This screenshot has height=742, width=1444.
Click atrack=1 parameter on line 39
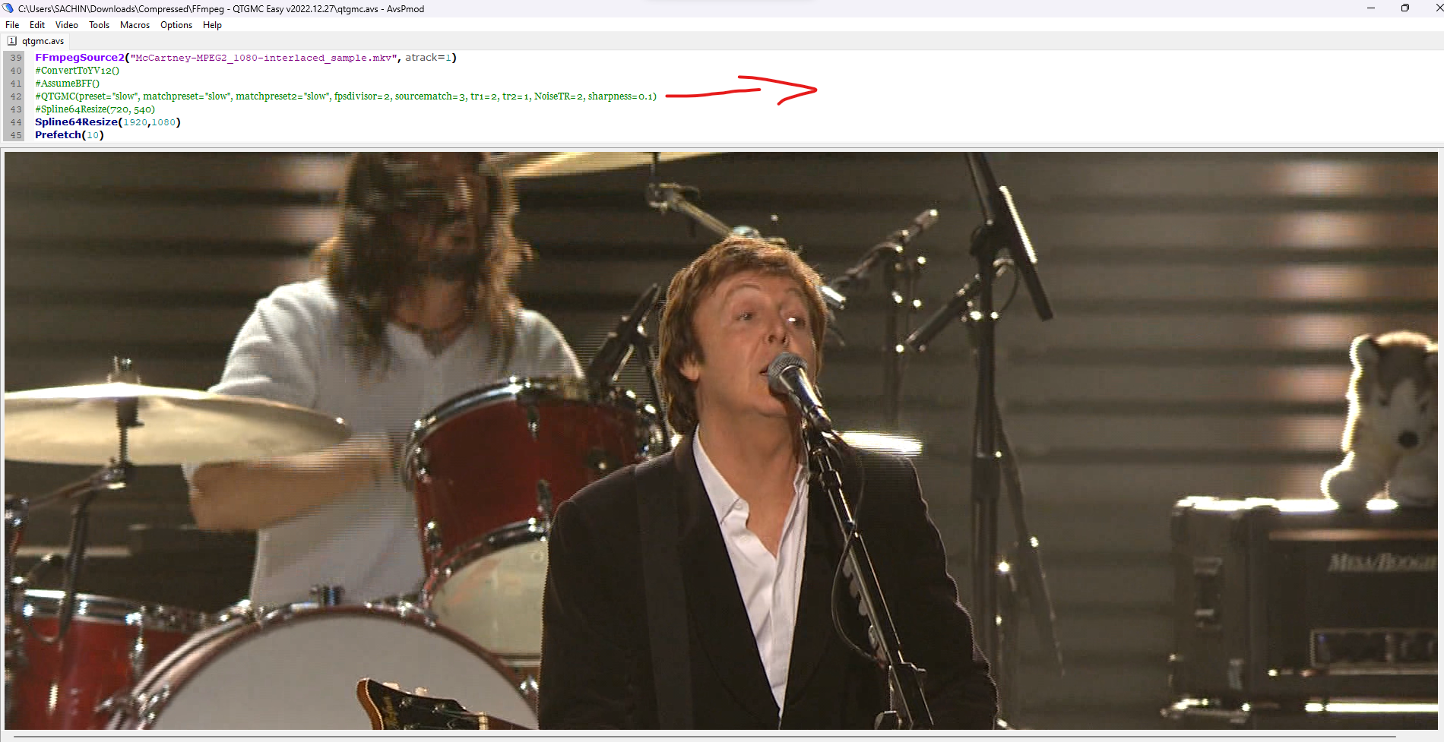tap(429, 58)
